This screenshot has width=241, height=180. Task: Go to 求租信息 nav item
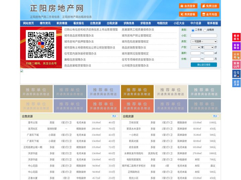(146, 23)
